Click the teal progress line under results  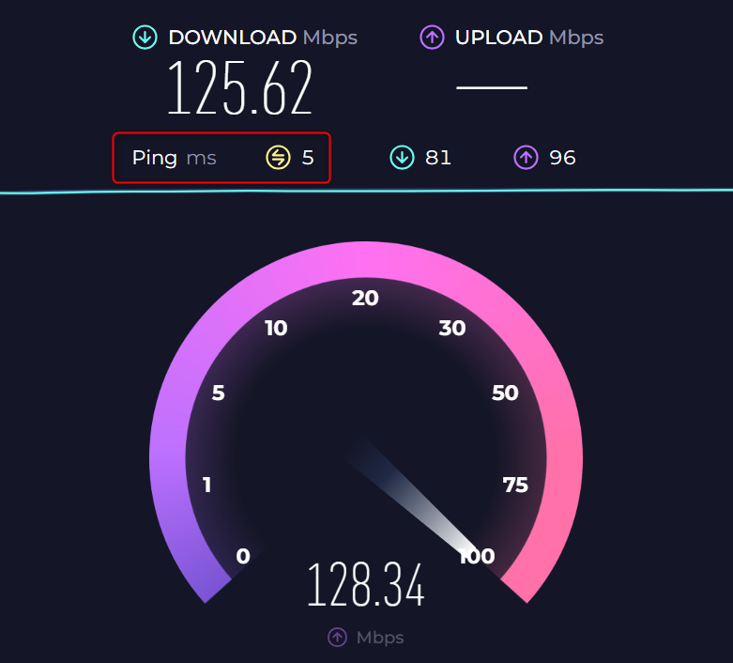366,191
